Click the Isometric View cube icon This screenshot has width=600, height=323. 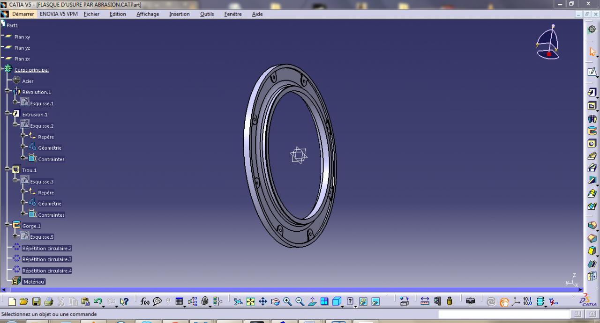337,302
